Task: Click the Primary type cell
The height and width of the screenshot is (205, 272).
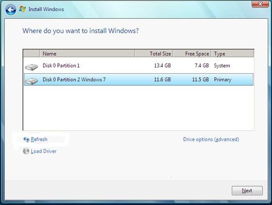Action: pyautogui.click(x=223, y=80)
